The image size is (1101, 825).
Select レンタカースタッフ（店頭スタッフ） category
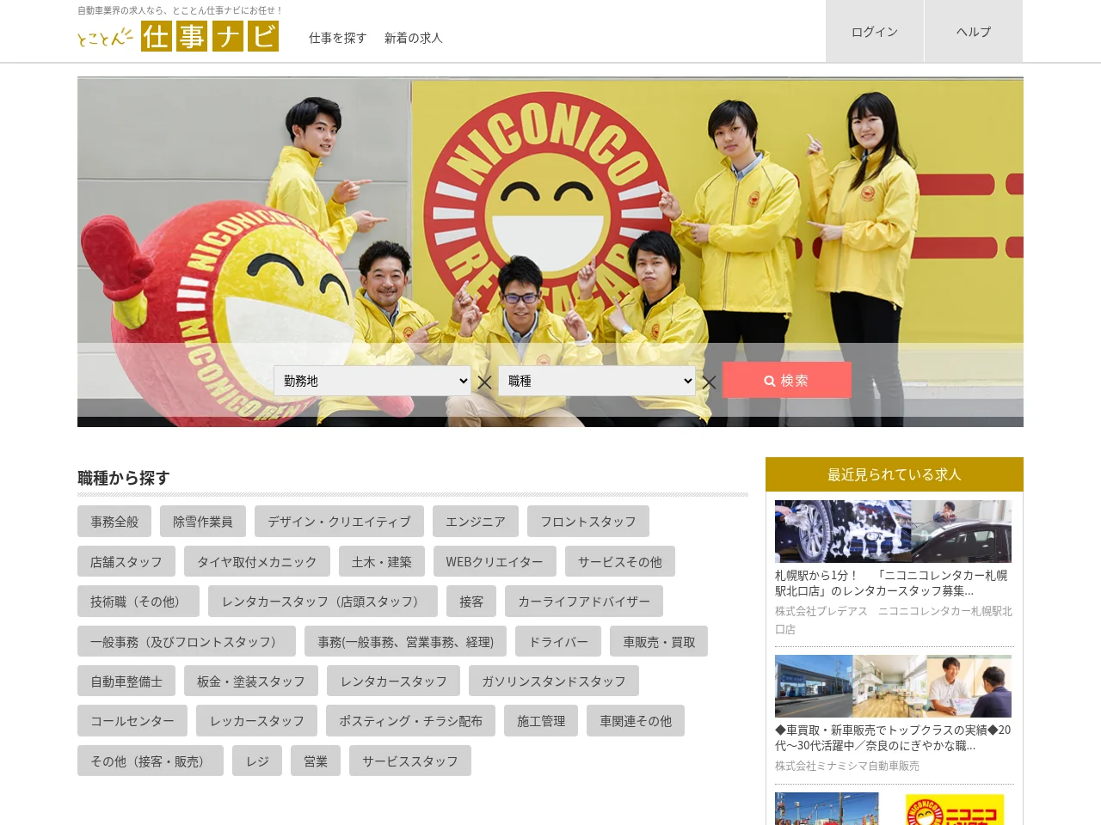click(323, 602)
